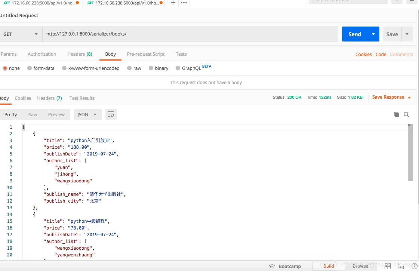Click the Untitled Request title

19,15
